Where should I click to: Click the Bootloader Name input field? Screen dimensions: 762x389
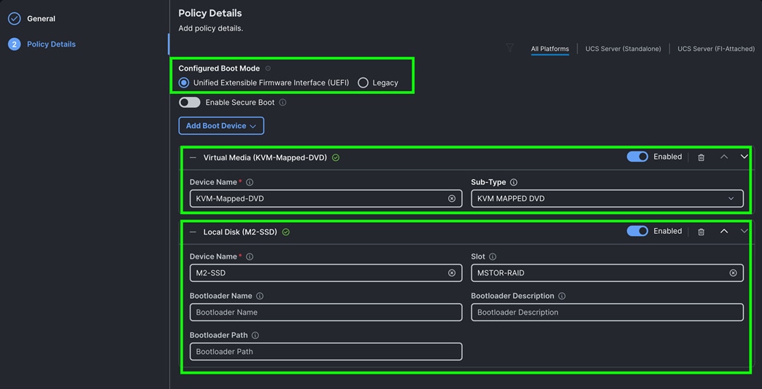(326, 313)
